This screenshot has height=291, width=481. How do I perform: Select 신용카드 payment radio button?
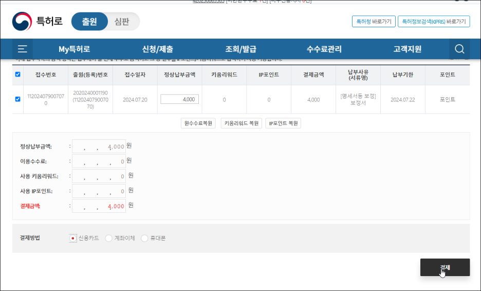pos(72,238)
